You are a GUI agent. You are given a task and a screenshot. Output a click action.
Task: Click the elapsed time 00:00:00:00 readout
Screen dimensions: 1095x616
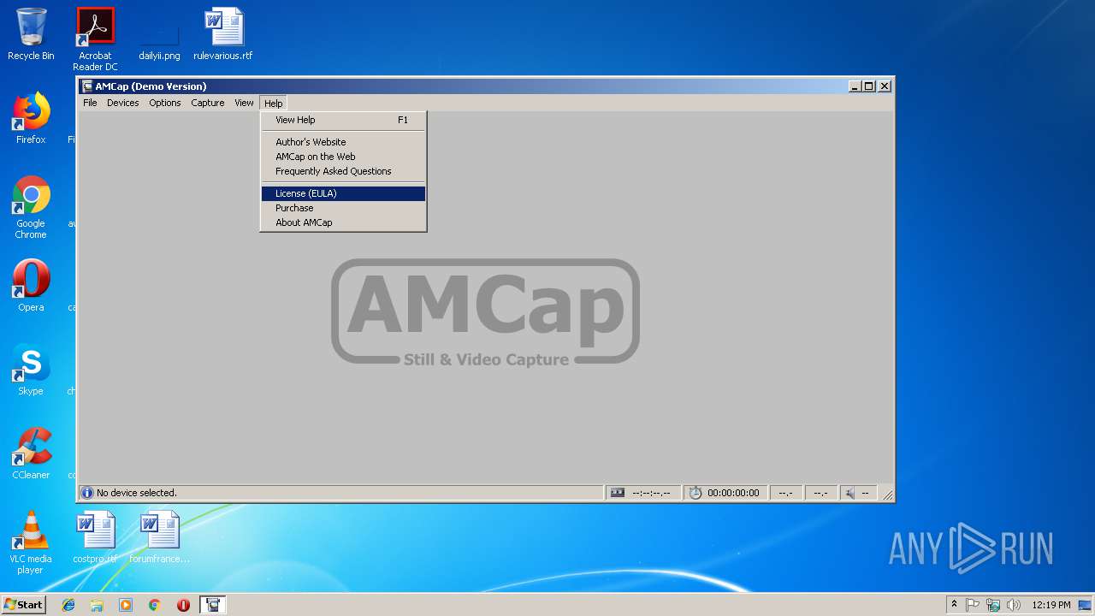point(733,493)
